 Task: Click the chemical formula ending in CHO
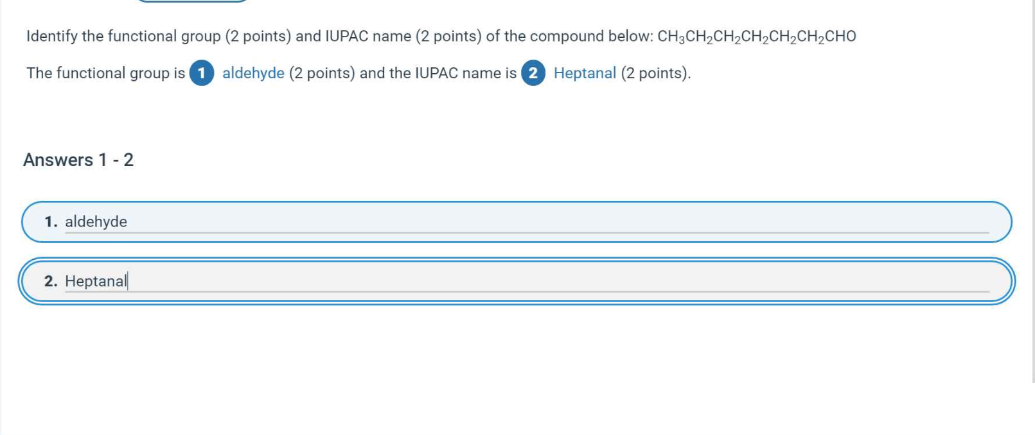click(x=756, y=37)
